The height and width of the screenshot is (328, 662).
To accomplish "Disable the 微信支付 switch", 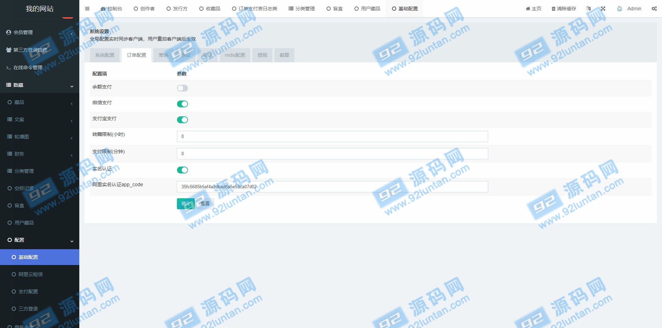I will click(182, 104).
